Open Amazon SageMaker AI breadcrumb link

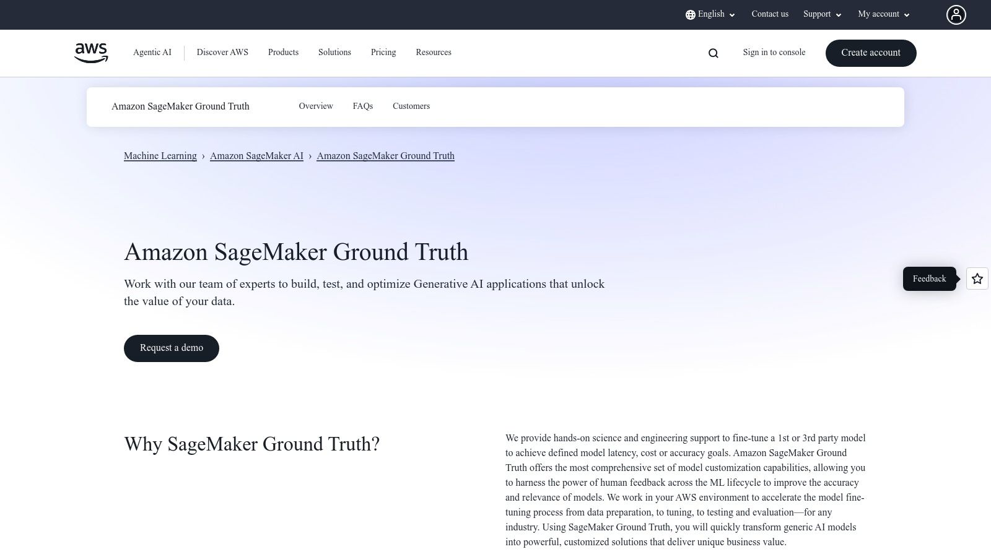[256, 156]
